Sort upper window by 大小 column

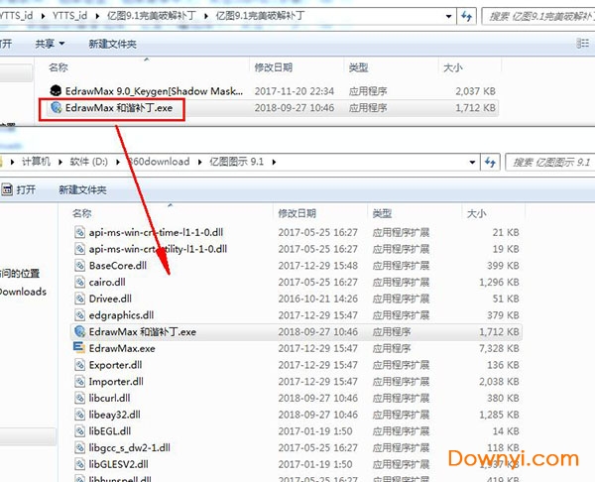453,67
